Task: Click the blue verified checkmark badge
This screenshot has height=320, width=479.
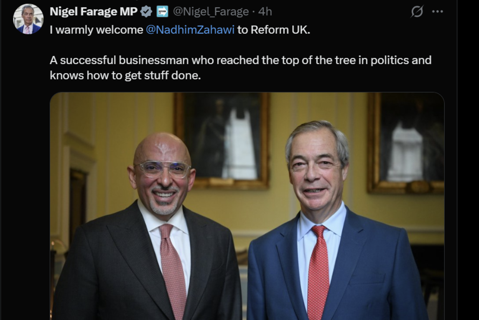Action: point(146,12)
